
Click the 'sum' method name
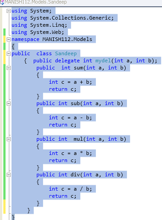coord(78,68)
